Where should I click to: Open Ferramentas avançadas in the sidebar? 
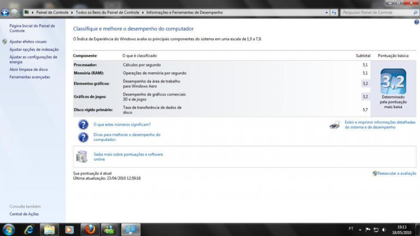(29, 77)
